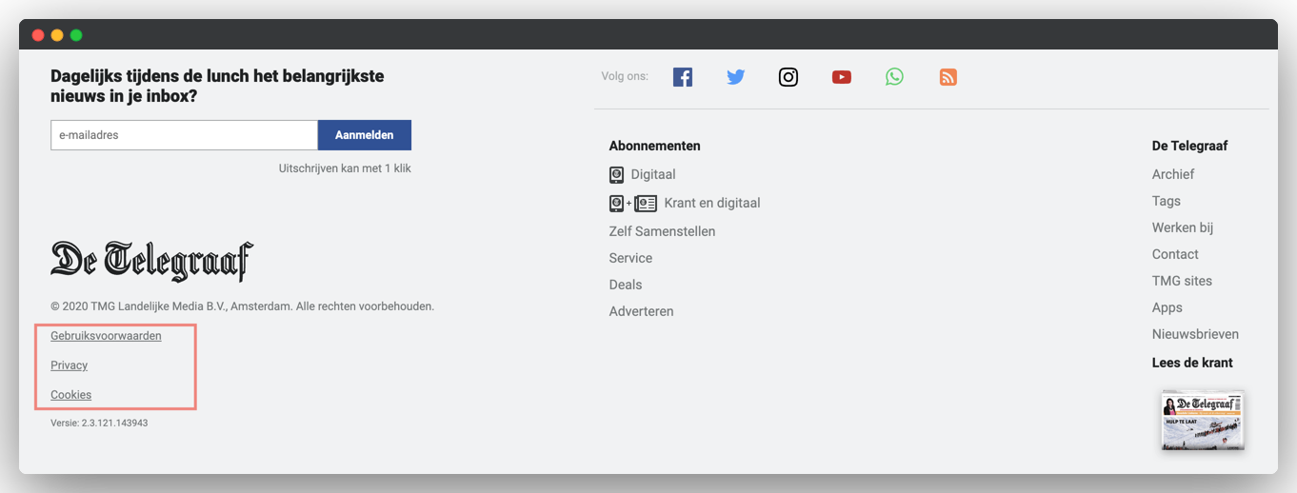The image size is (1297, 493).
Task: Click the 'Volg ons:' label
Action: click(625, 76)
